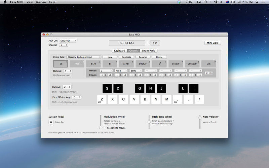Open the Wi-Fi status menu
The height and width of the screenshot is (168, 269).
pyautogui.click(x=216, y=2)
